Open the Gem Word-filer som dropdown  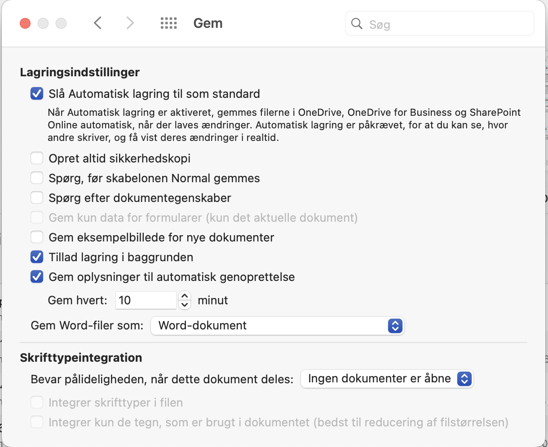point(278,326)
